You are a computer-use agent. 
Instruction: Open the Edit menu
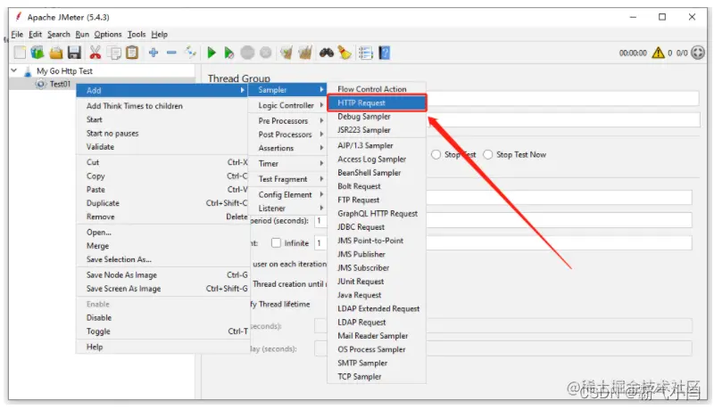coord(35,34)
